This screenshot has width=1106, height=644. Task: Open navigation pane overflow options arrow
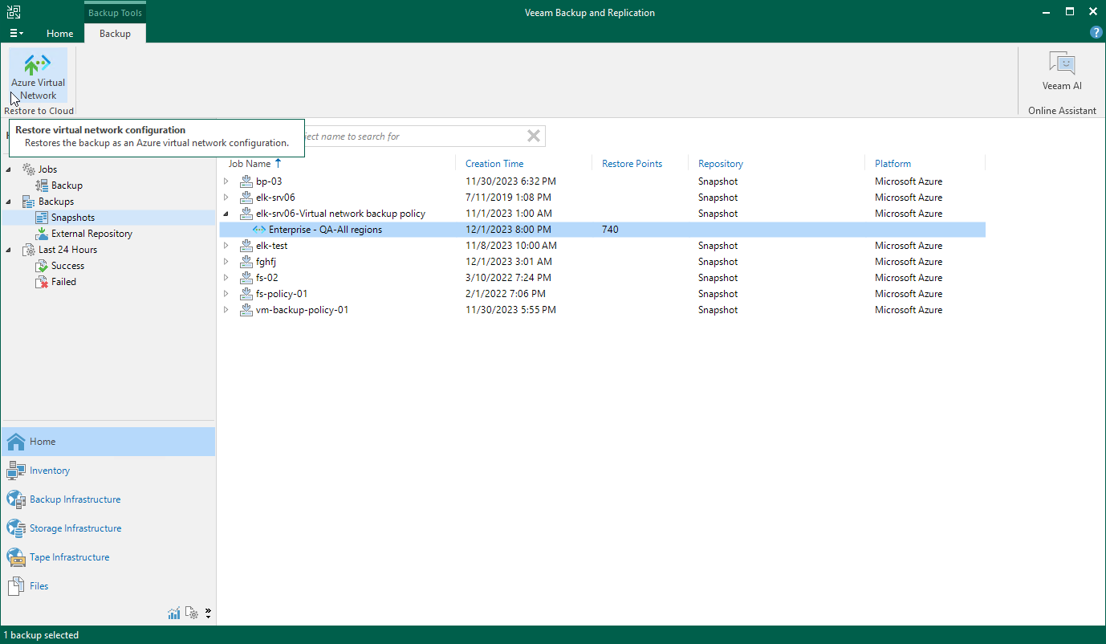click(x=208, y=613)
